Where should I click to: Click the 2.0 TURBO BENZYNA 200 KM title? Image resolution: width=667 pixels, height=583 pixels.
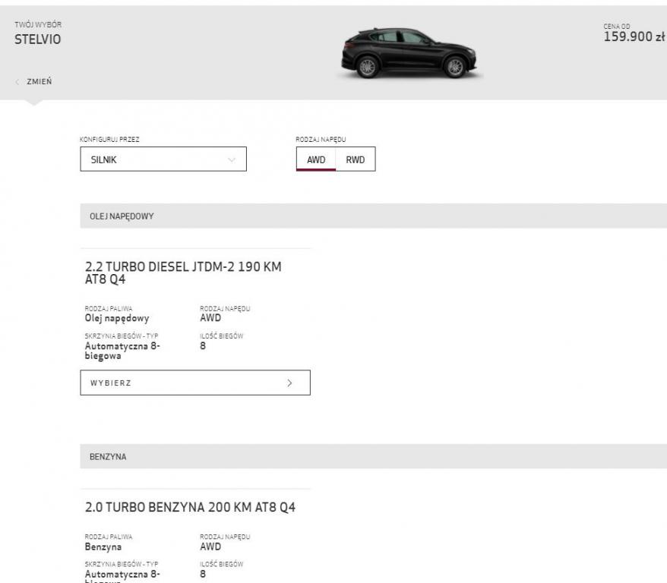(190, 507)
